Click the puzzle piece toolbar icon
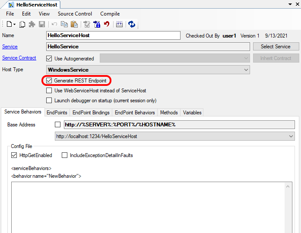This screenshot has height=233, width=301. tap(32, 24)
